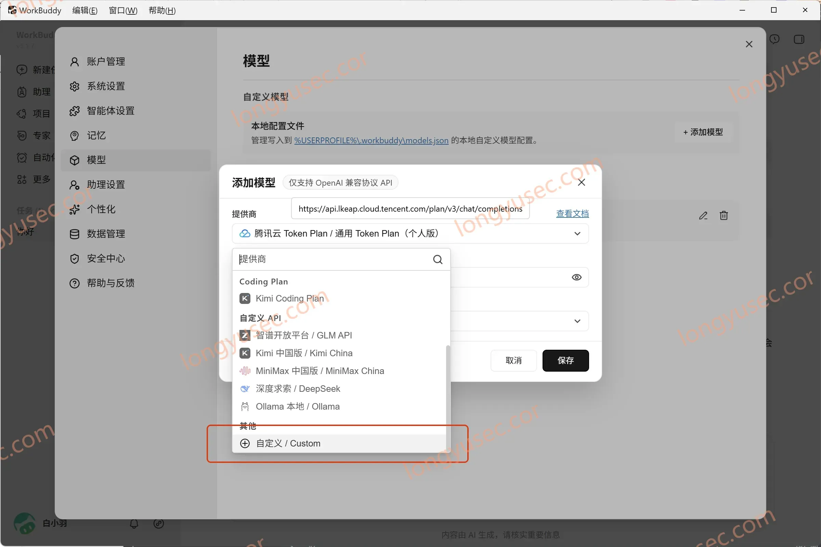Click the 保存 save button

pyautogui.click(x=565, y=360)
